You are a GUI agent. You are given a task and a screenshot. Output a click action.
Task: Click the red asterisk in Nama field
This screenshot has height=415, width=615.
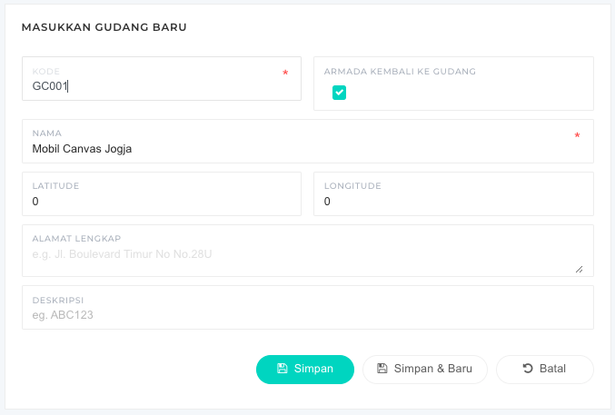577,136
